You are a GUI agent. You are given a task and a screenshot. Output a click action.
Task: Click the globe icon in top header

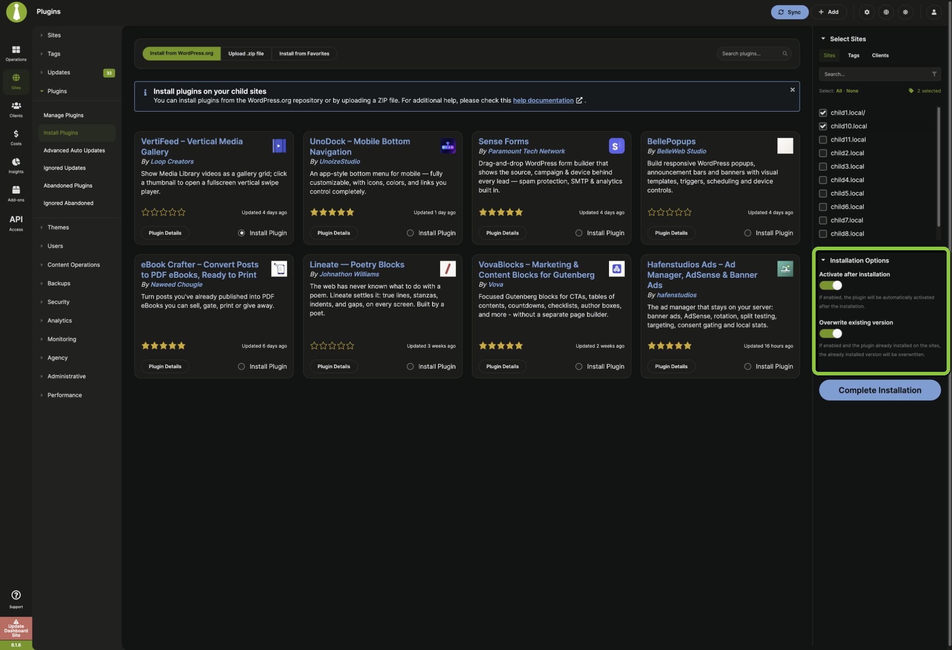886,12
